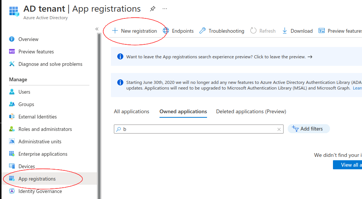Open Troubleshooting via the wrench icon
The height and width of the screenshot is (199, 362).
click(202, 31)
